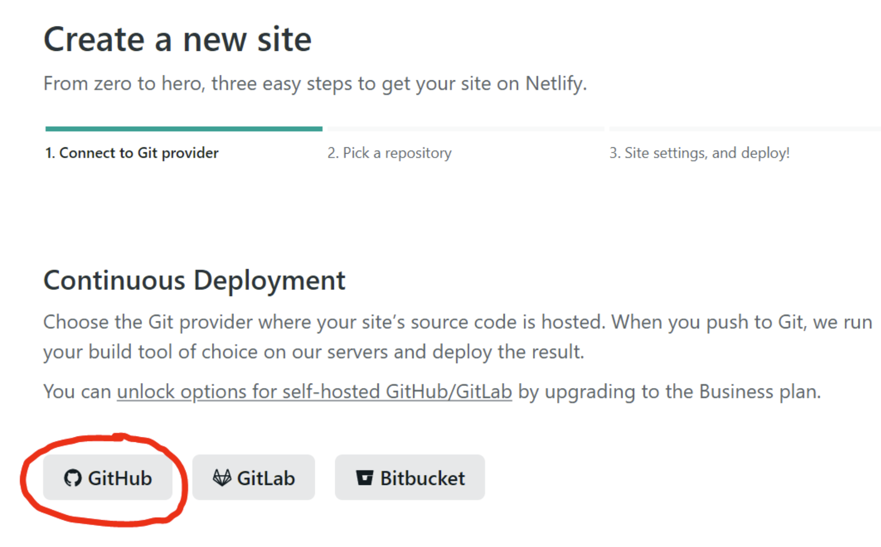Go to step 3 Site settings, and deploy!
Image resolution: width=881 pixels, height=547 pixels.
pos(699,153)
